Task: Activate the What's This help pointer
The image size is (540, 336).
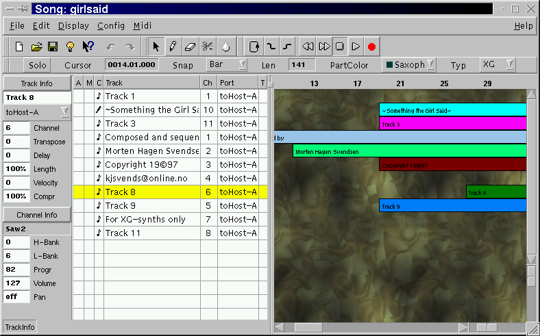Action: point(88,47)
